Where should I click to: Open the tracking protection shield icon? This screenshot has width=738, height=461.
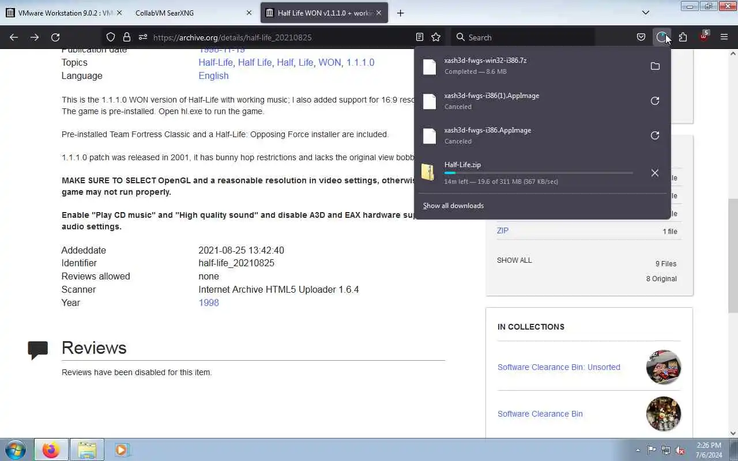click(111, 37)
